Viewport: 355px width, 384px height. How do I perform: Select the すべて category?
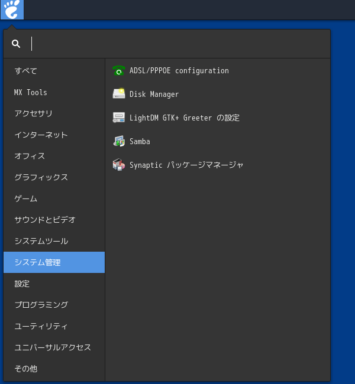click(x=54, y=71)
